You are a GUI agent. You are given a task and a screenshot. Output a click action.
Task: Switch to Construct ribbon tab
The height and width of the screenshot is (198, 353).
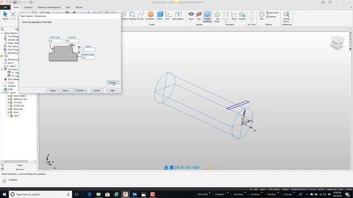click(x=28, y=7)
